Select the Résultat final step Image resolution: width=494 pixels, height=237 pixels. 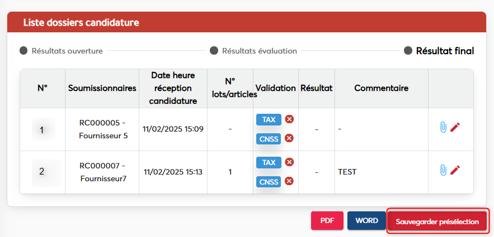click(x=439, y=51)
